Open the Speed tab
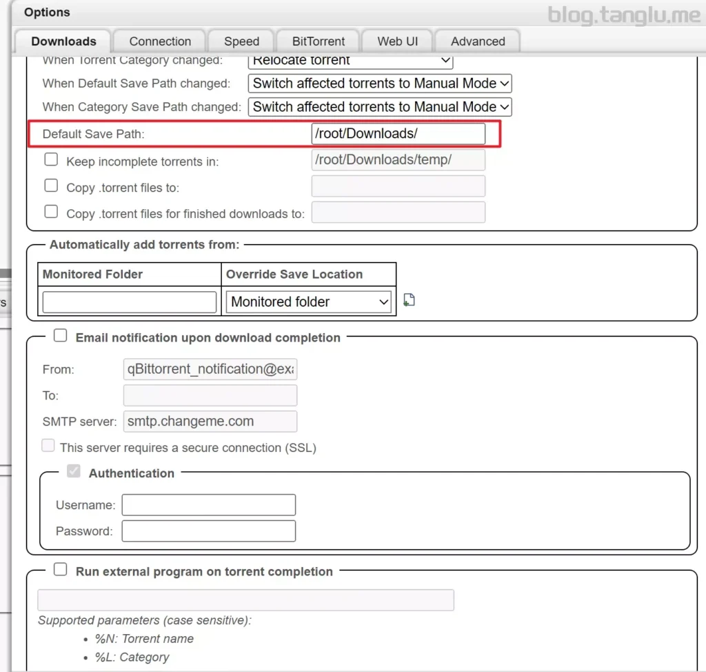The image size is (706, 672). pos(241,41)
